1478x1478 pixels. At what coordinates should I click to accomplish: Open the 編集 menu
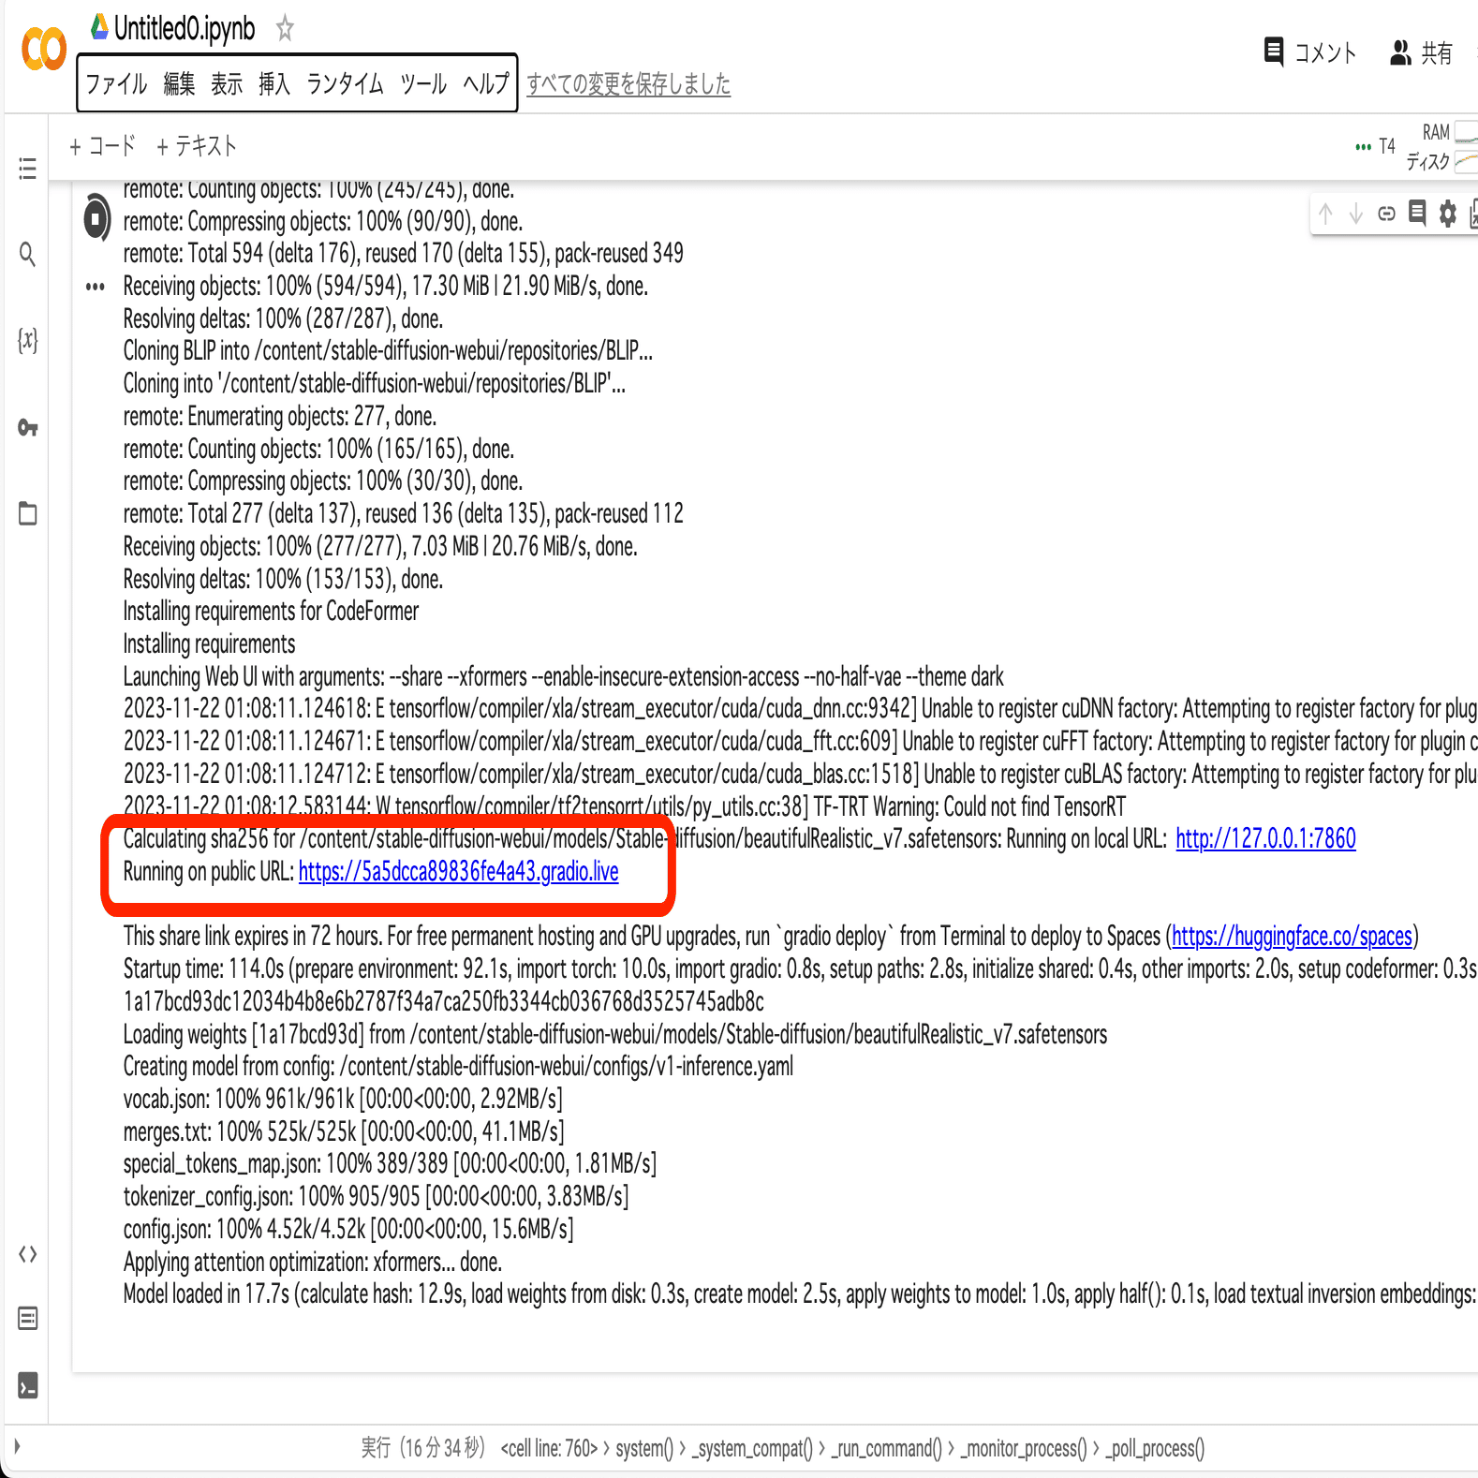click(179, 84)
